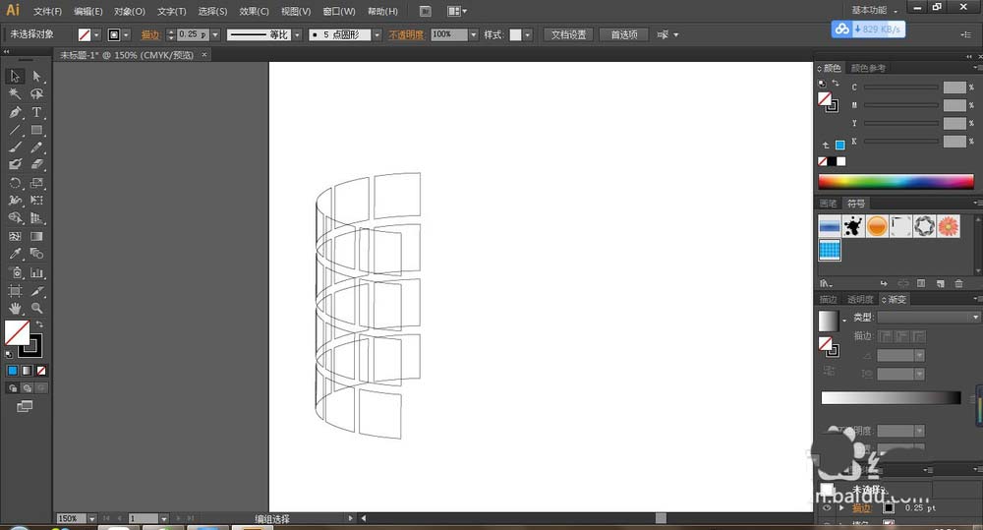Enable Draw Normal mode
Screen dimensions: 983x530
[x=13, y=388]
